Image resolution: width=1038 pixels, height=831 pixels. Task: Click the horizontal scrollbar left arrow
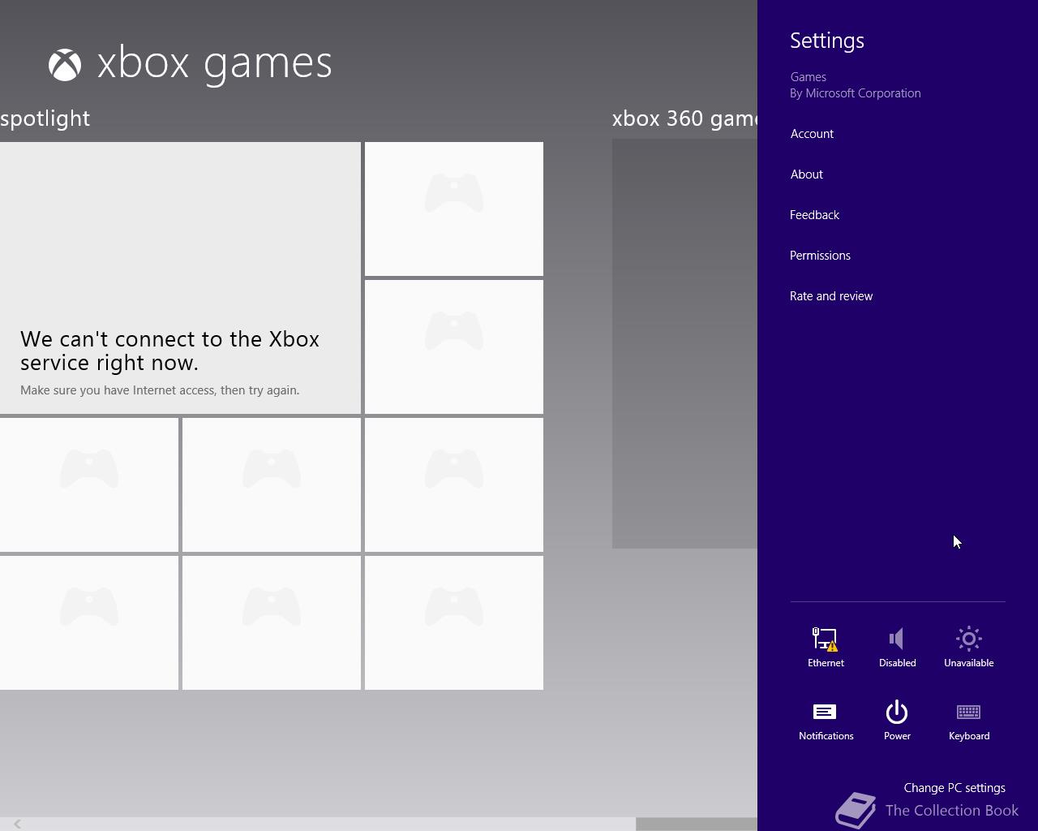(16, 824)
